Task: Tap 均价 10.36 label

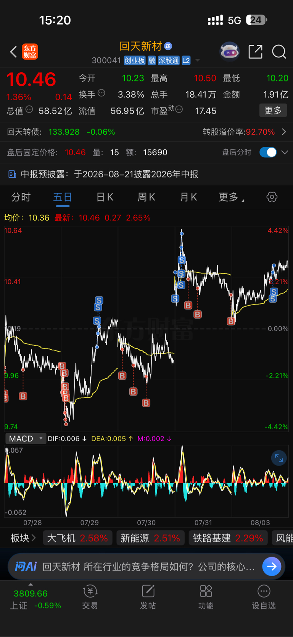Action: pos(27,218)
